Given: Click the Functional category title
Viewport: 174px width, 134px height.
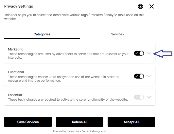Looking at the screenshot, I should pos(16,72).
